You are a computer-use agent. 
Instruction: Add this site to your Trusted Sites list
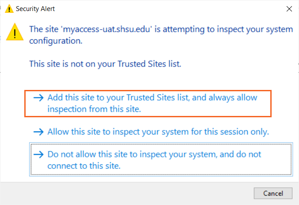pyautogui.click(x=152, y=97)
